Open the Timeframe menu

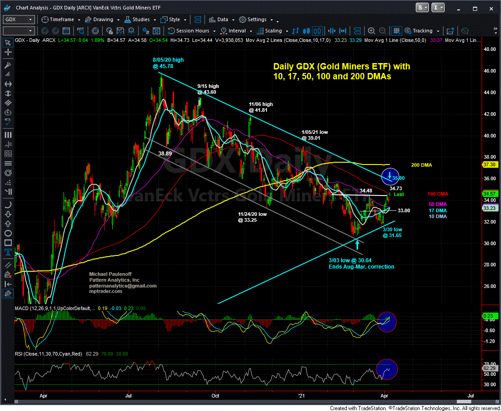[61, 20]
